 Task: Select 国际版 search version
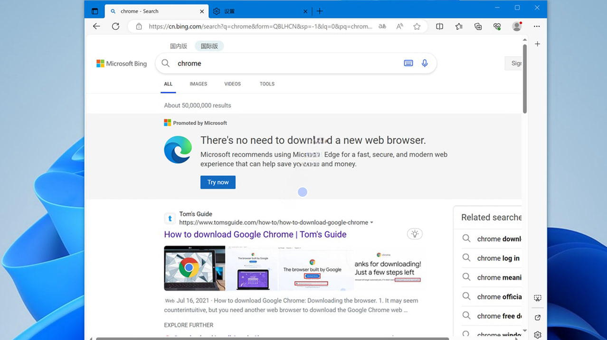[209, 46]
